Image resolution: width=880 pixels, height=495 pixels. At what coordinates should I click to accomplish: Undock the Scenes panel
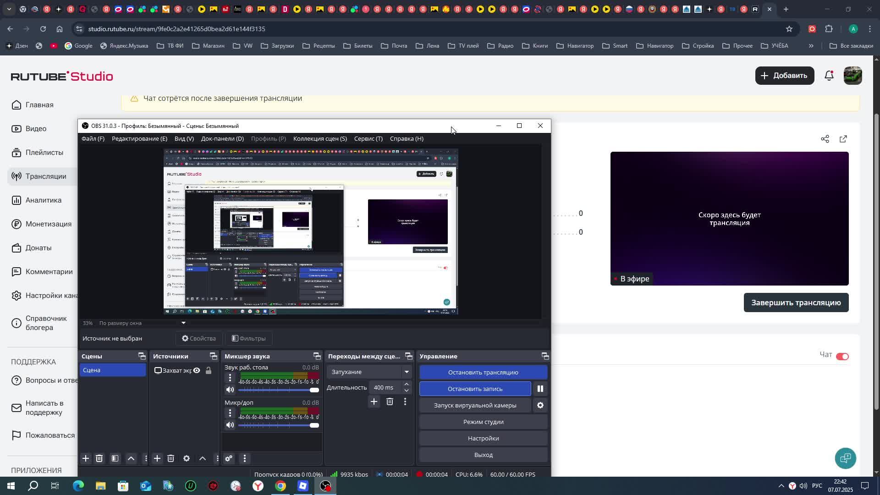(142, 356)
